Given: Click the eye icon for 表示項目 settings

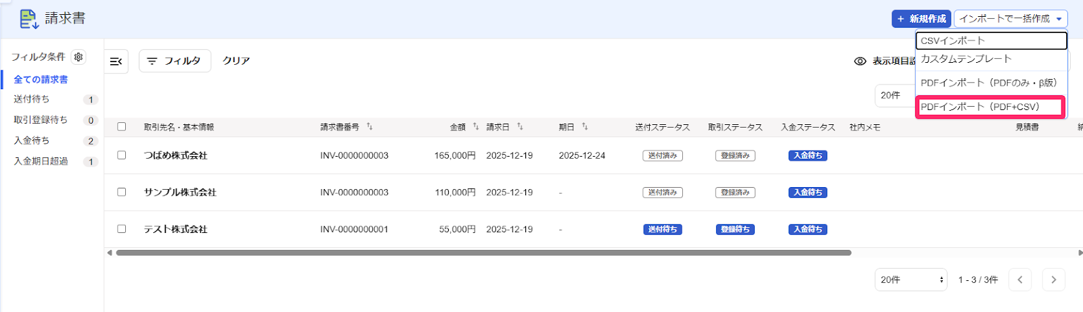Looking at the screenshot, I should tap(860, 61).
